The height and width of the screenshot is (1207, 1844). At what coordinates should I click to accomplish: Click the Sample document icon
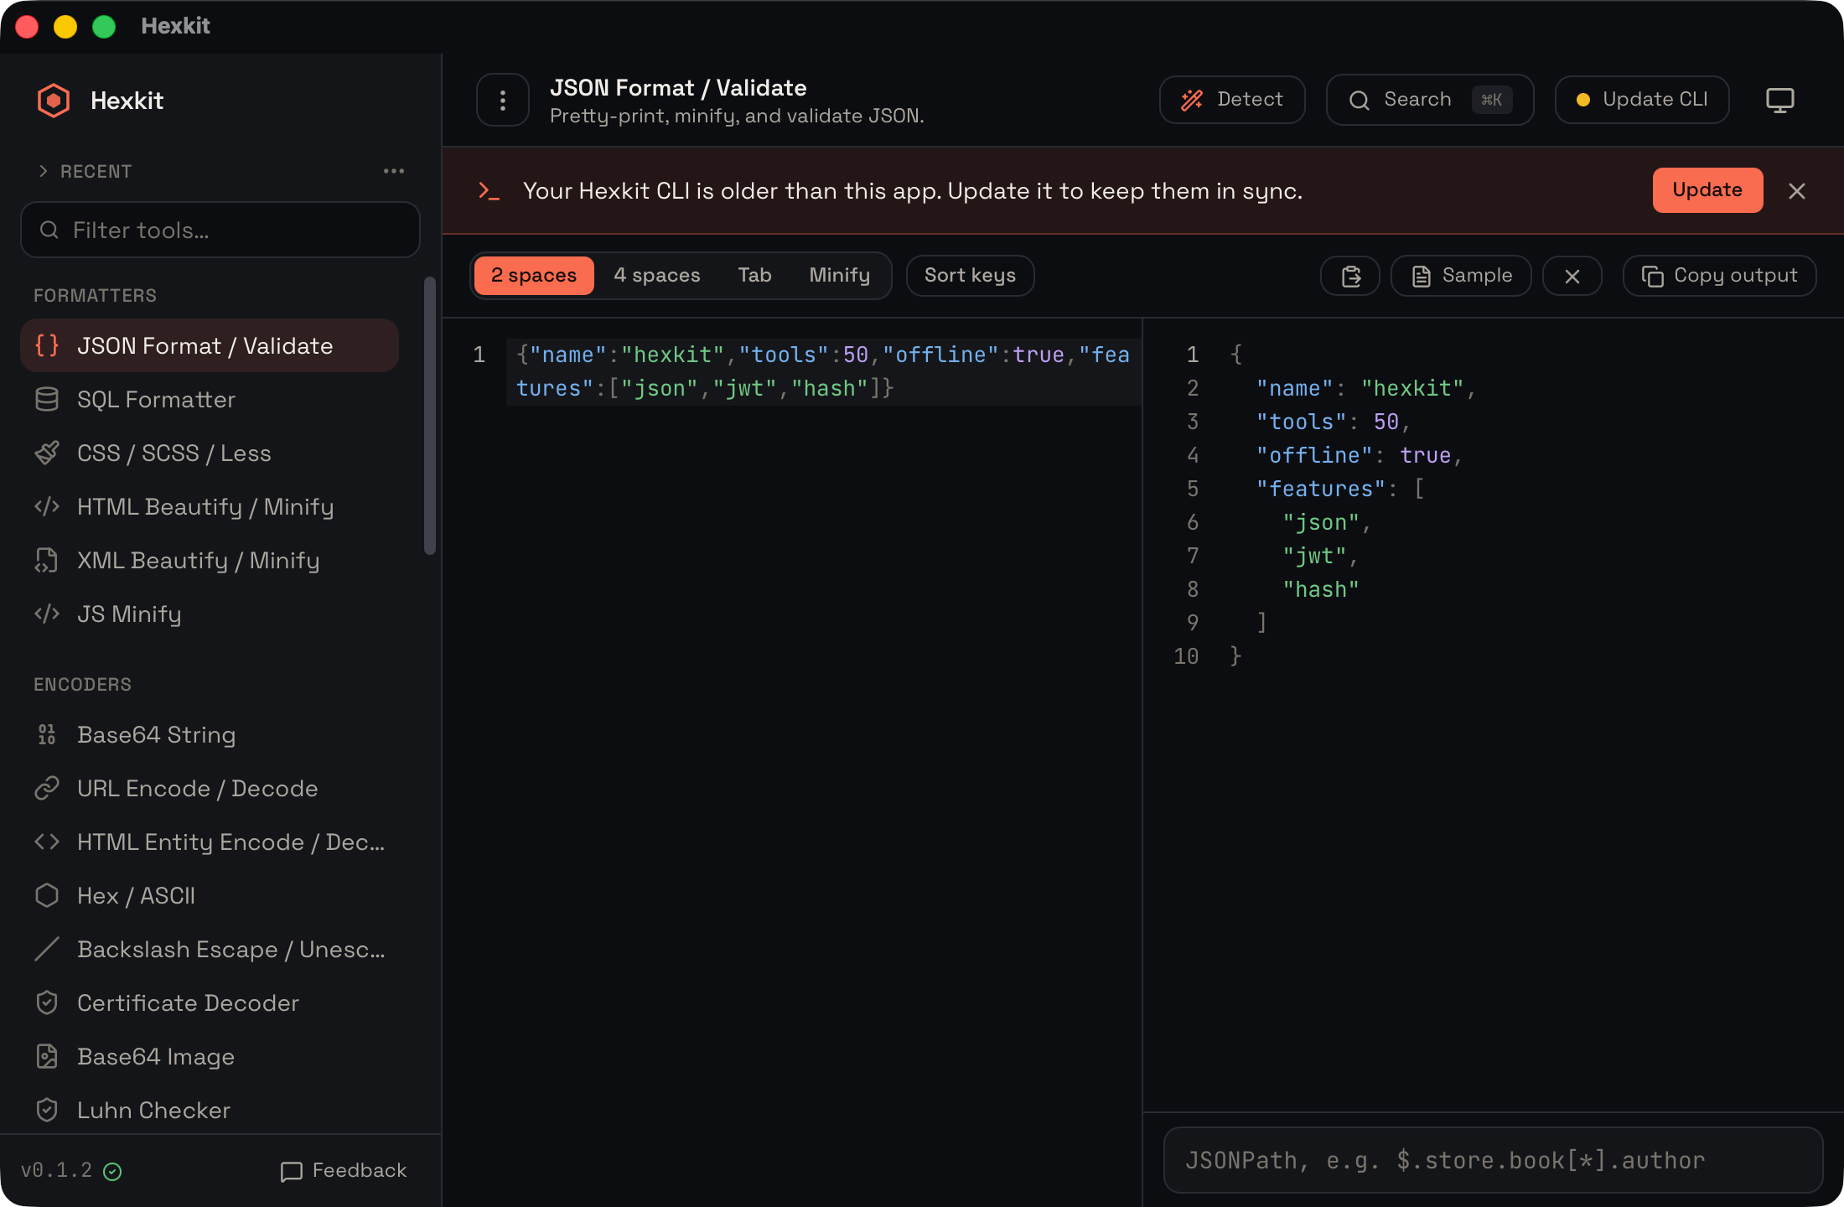pos(1422,277)
